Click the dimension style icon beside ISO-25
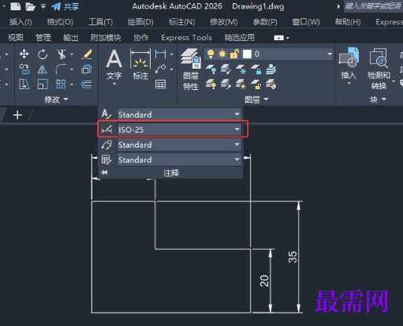The image size is (403, 326). coord(106,129)
